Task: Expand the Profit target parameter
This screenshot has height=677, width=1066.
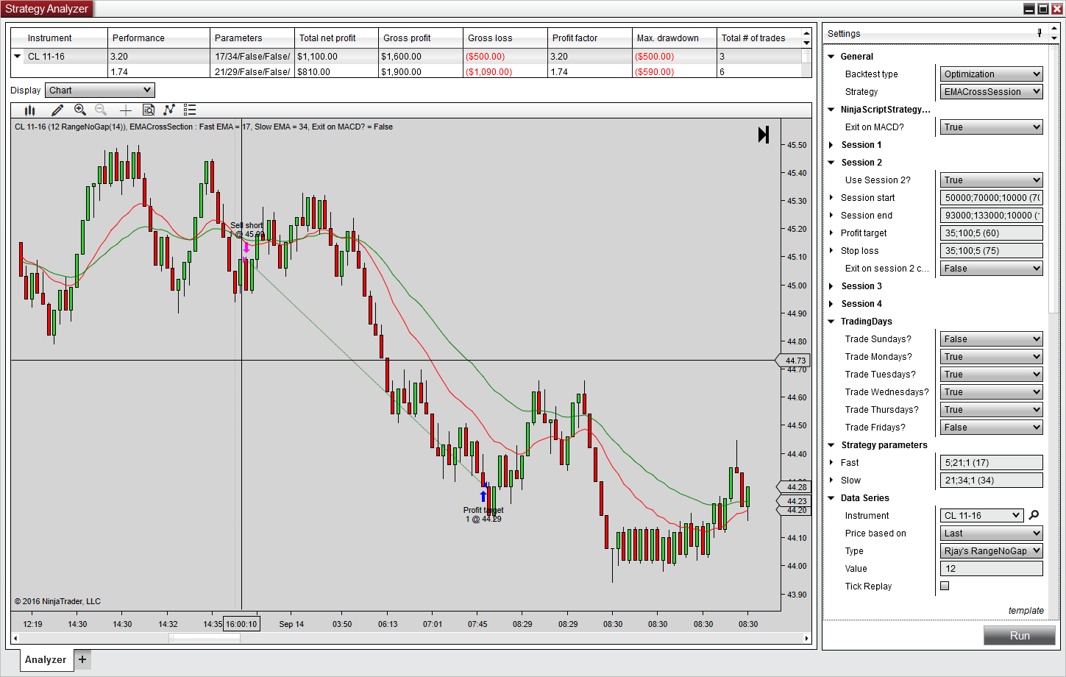Action: 831,233
